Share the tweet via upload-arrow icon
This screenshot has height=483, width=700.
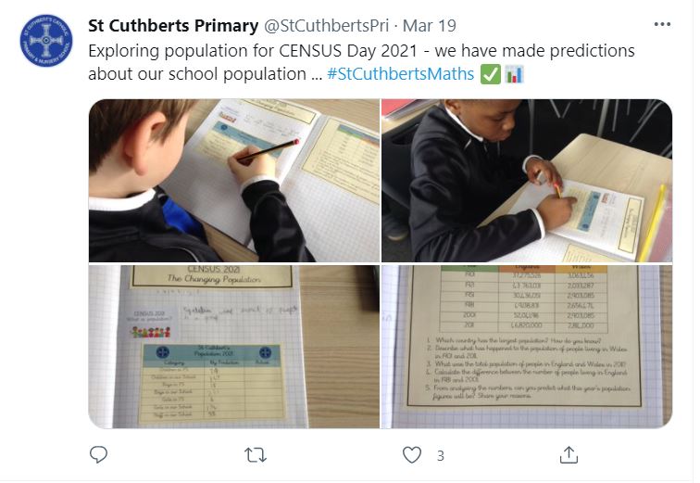pos(569,454)
